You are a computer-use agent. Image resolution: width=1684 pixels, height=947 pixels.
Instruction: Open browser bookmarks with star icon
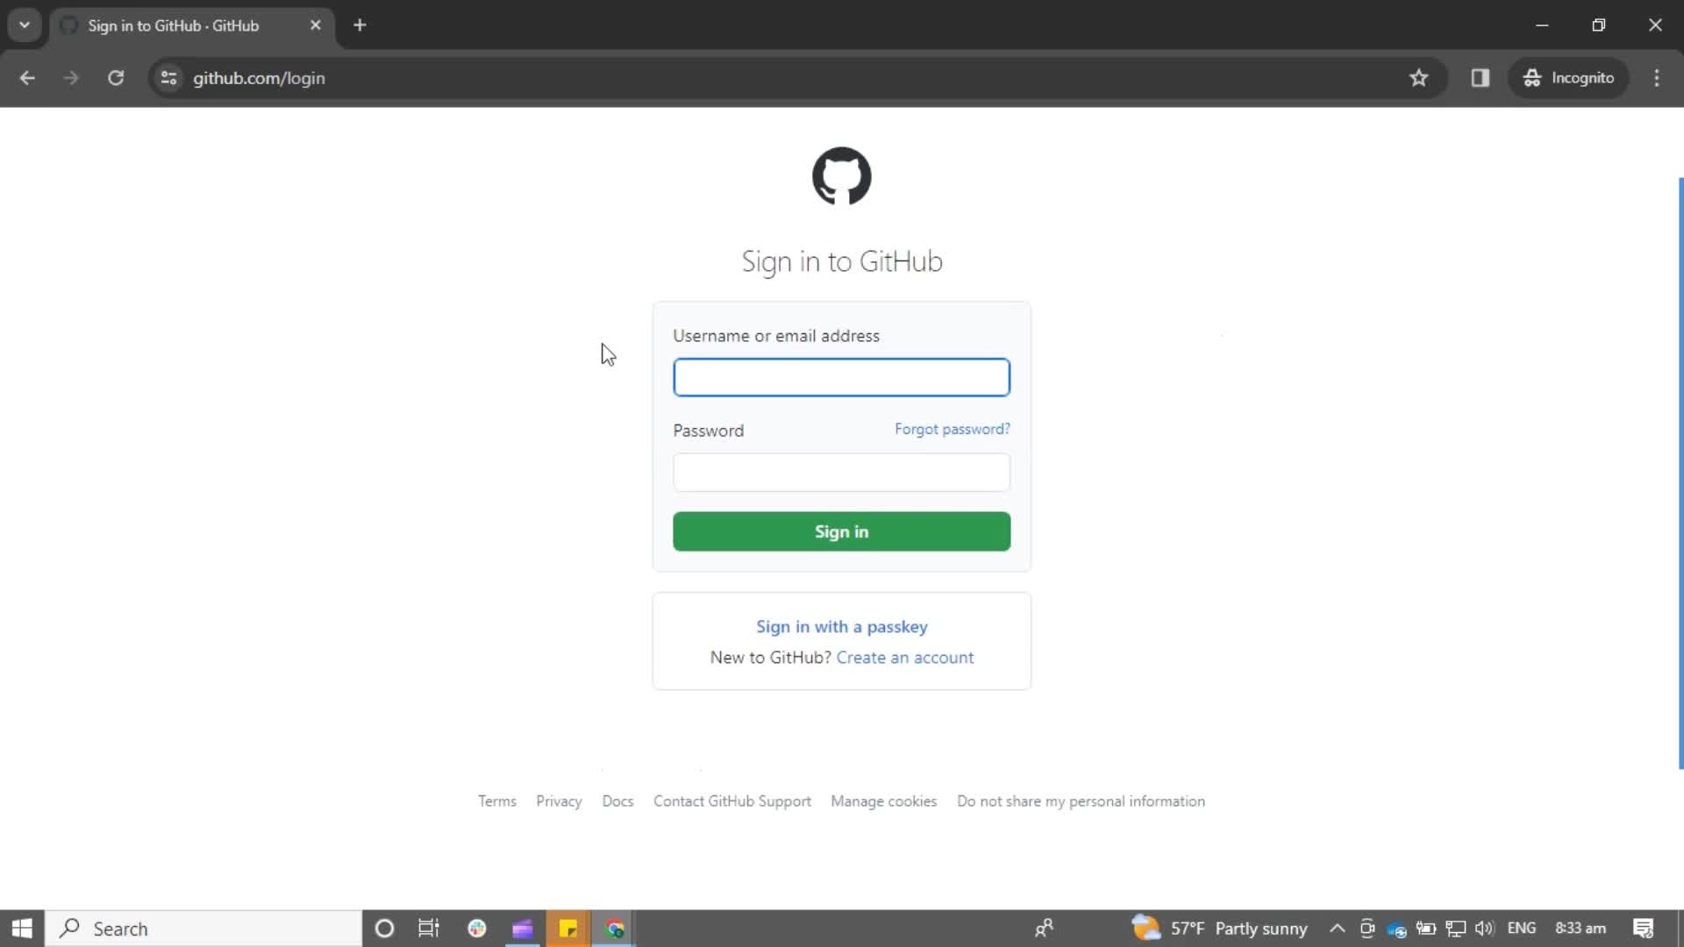point(1419,77)
